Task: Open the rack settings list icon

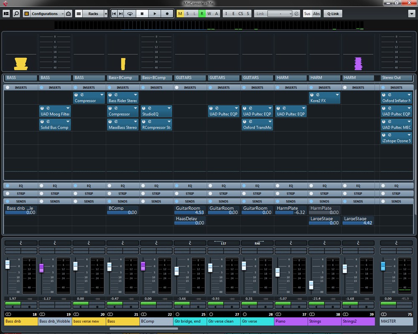Action: [x=79, y=14]
